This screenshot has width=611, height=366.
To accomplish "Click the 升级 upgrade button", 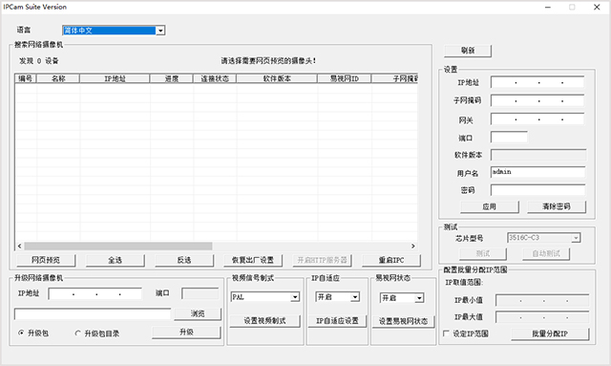I will point(186,332).
